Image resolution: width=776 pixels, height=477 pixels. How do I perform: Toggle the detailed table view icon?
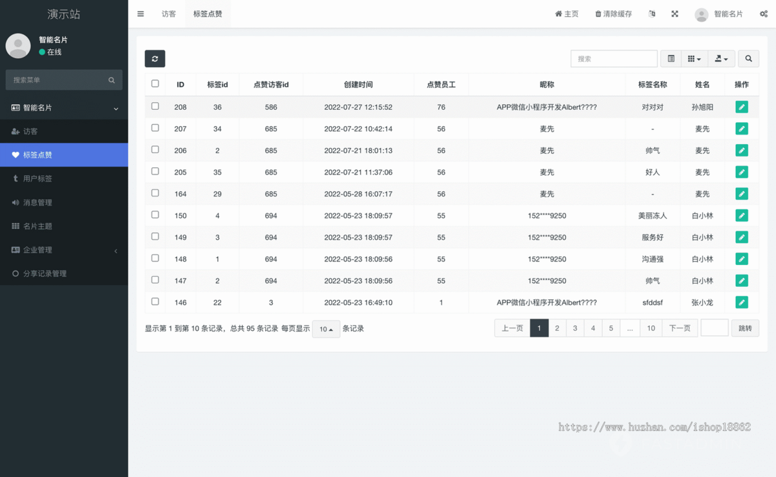pos(670,58)
